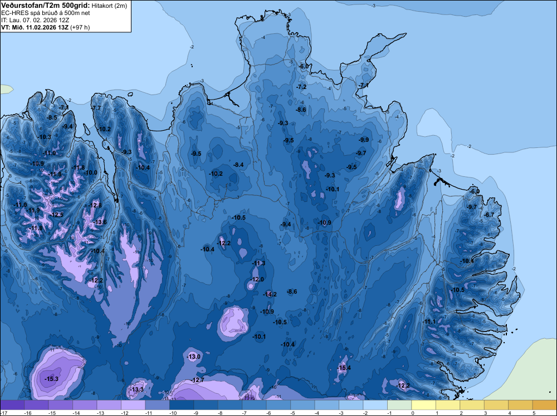Image resolution: width=557 pixels, height=416 pixels.
Task: Click the title 'Veðurstofan/T2m 500grid:'
Action: [x=46, y=6]
